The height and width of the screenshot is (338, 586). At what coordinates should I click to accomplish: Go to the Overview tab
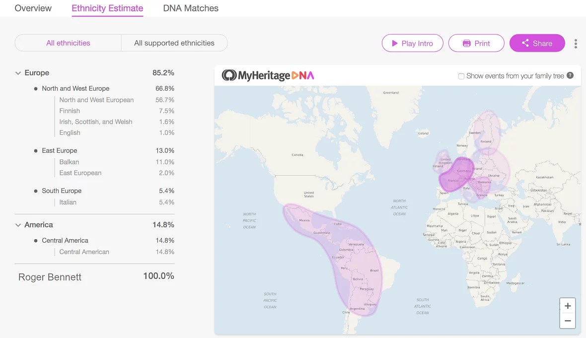(x=33, y=8)
